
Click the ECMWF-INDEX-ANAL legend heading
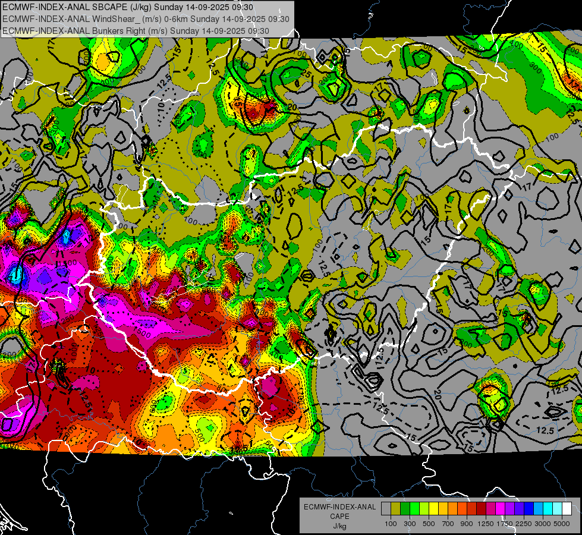(x=339, y=507)
